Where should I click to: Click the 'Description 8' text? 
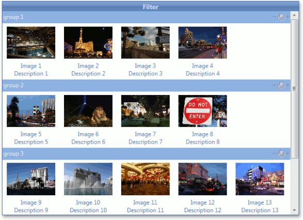pos(202,142)
